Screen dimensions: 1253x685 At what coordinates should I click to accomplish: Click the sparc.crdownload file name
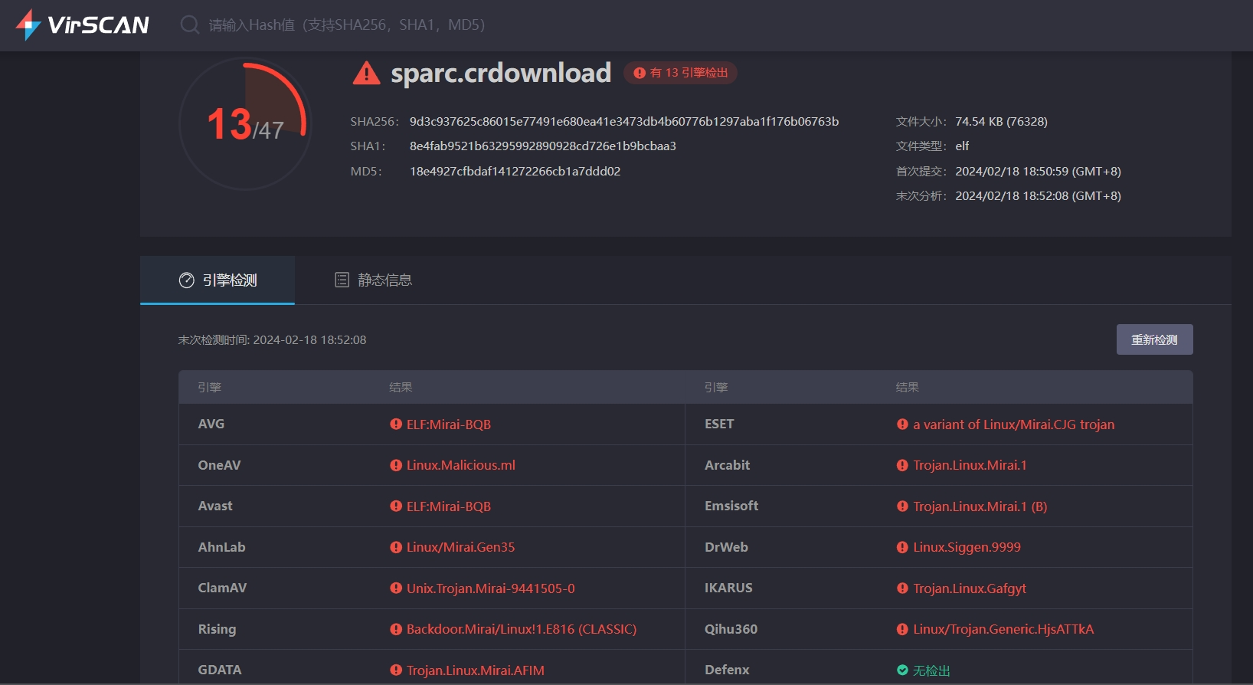501,73
